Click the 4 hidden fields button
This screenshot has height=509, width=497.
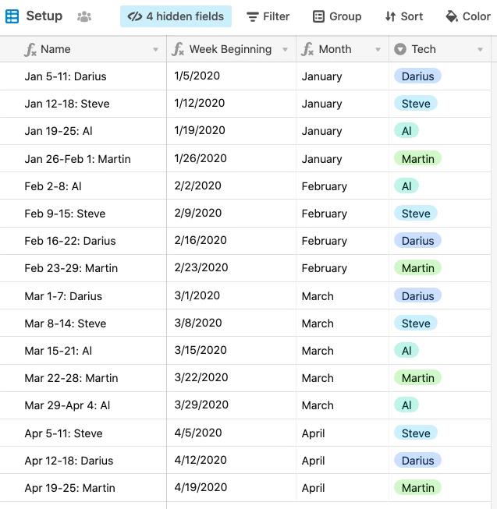tap(176, 16)
